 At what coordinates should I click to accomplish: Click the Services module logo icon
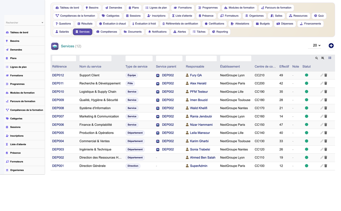[x=55, y=46]
